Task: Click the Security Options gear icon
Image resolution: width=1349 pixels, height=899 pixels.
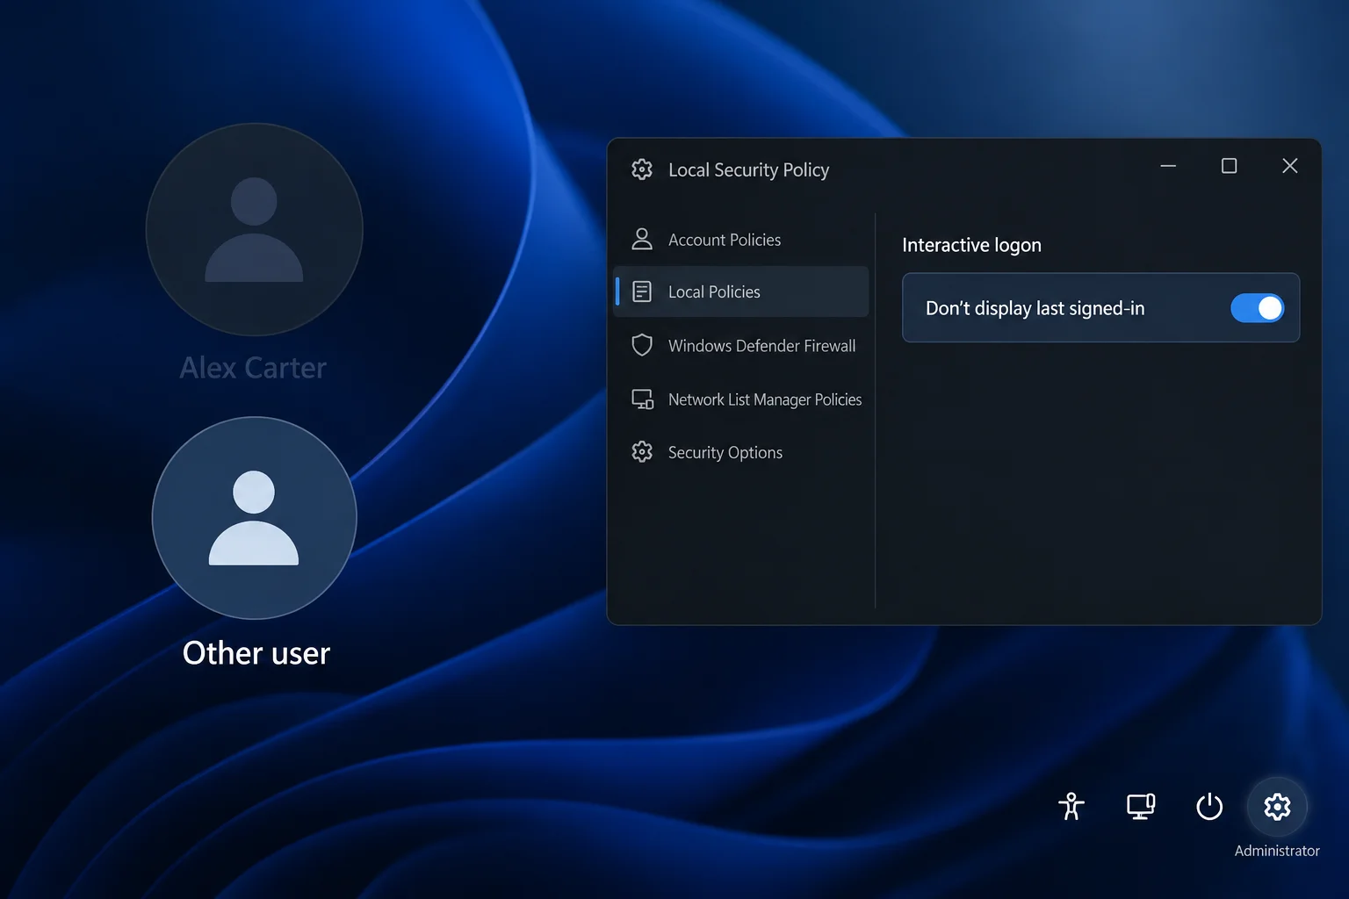Action: click(x=642, y=452)
